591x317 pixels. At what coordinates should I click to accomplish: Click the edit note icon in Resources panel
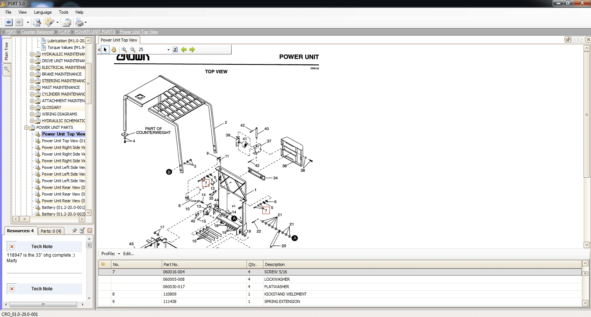point(82,230)
